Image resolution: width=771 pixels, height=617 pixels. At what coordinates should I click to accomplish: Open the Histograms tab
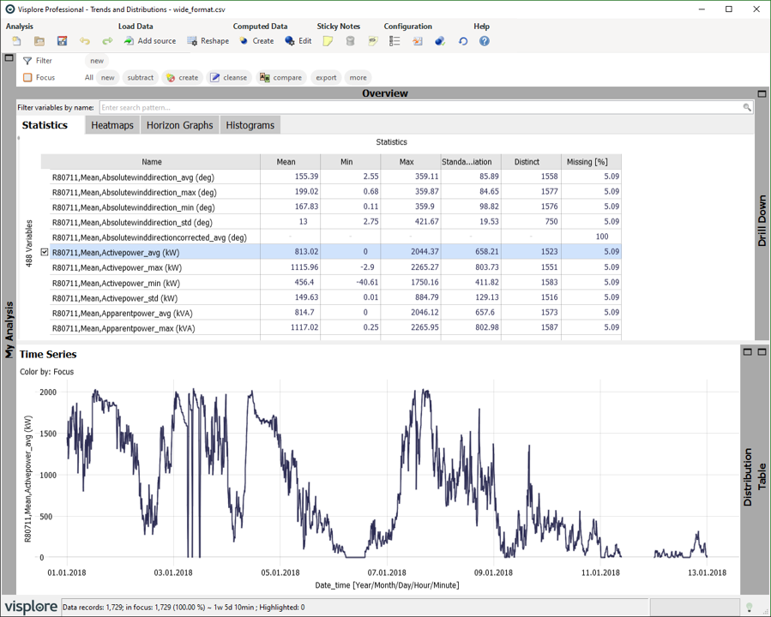250,125
